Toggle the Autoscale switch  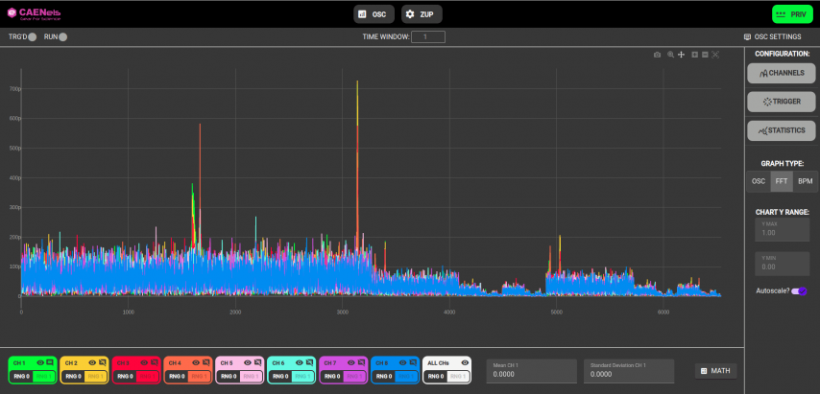[x=798, y=290]
